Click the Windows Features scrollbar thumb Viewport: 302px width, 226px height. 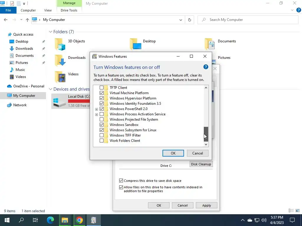click(x=206, y=134)
